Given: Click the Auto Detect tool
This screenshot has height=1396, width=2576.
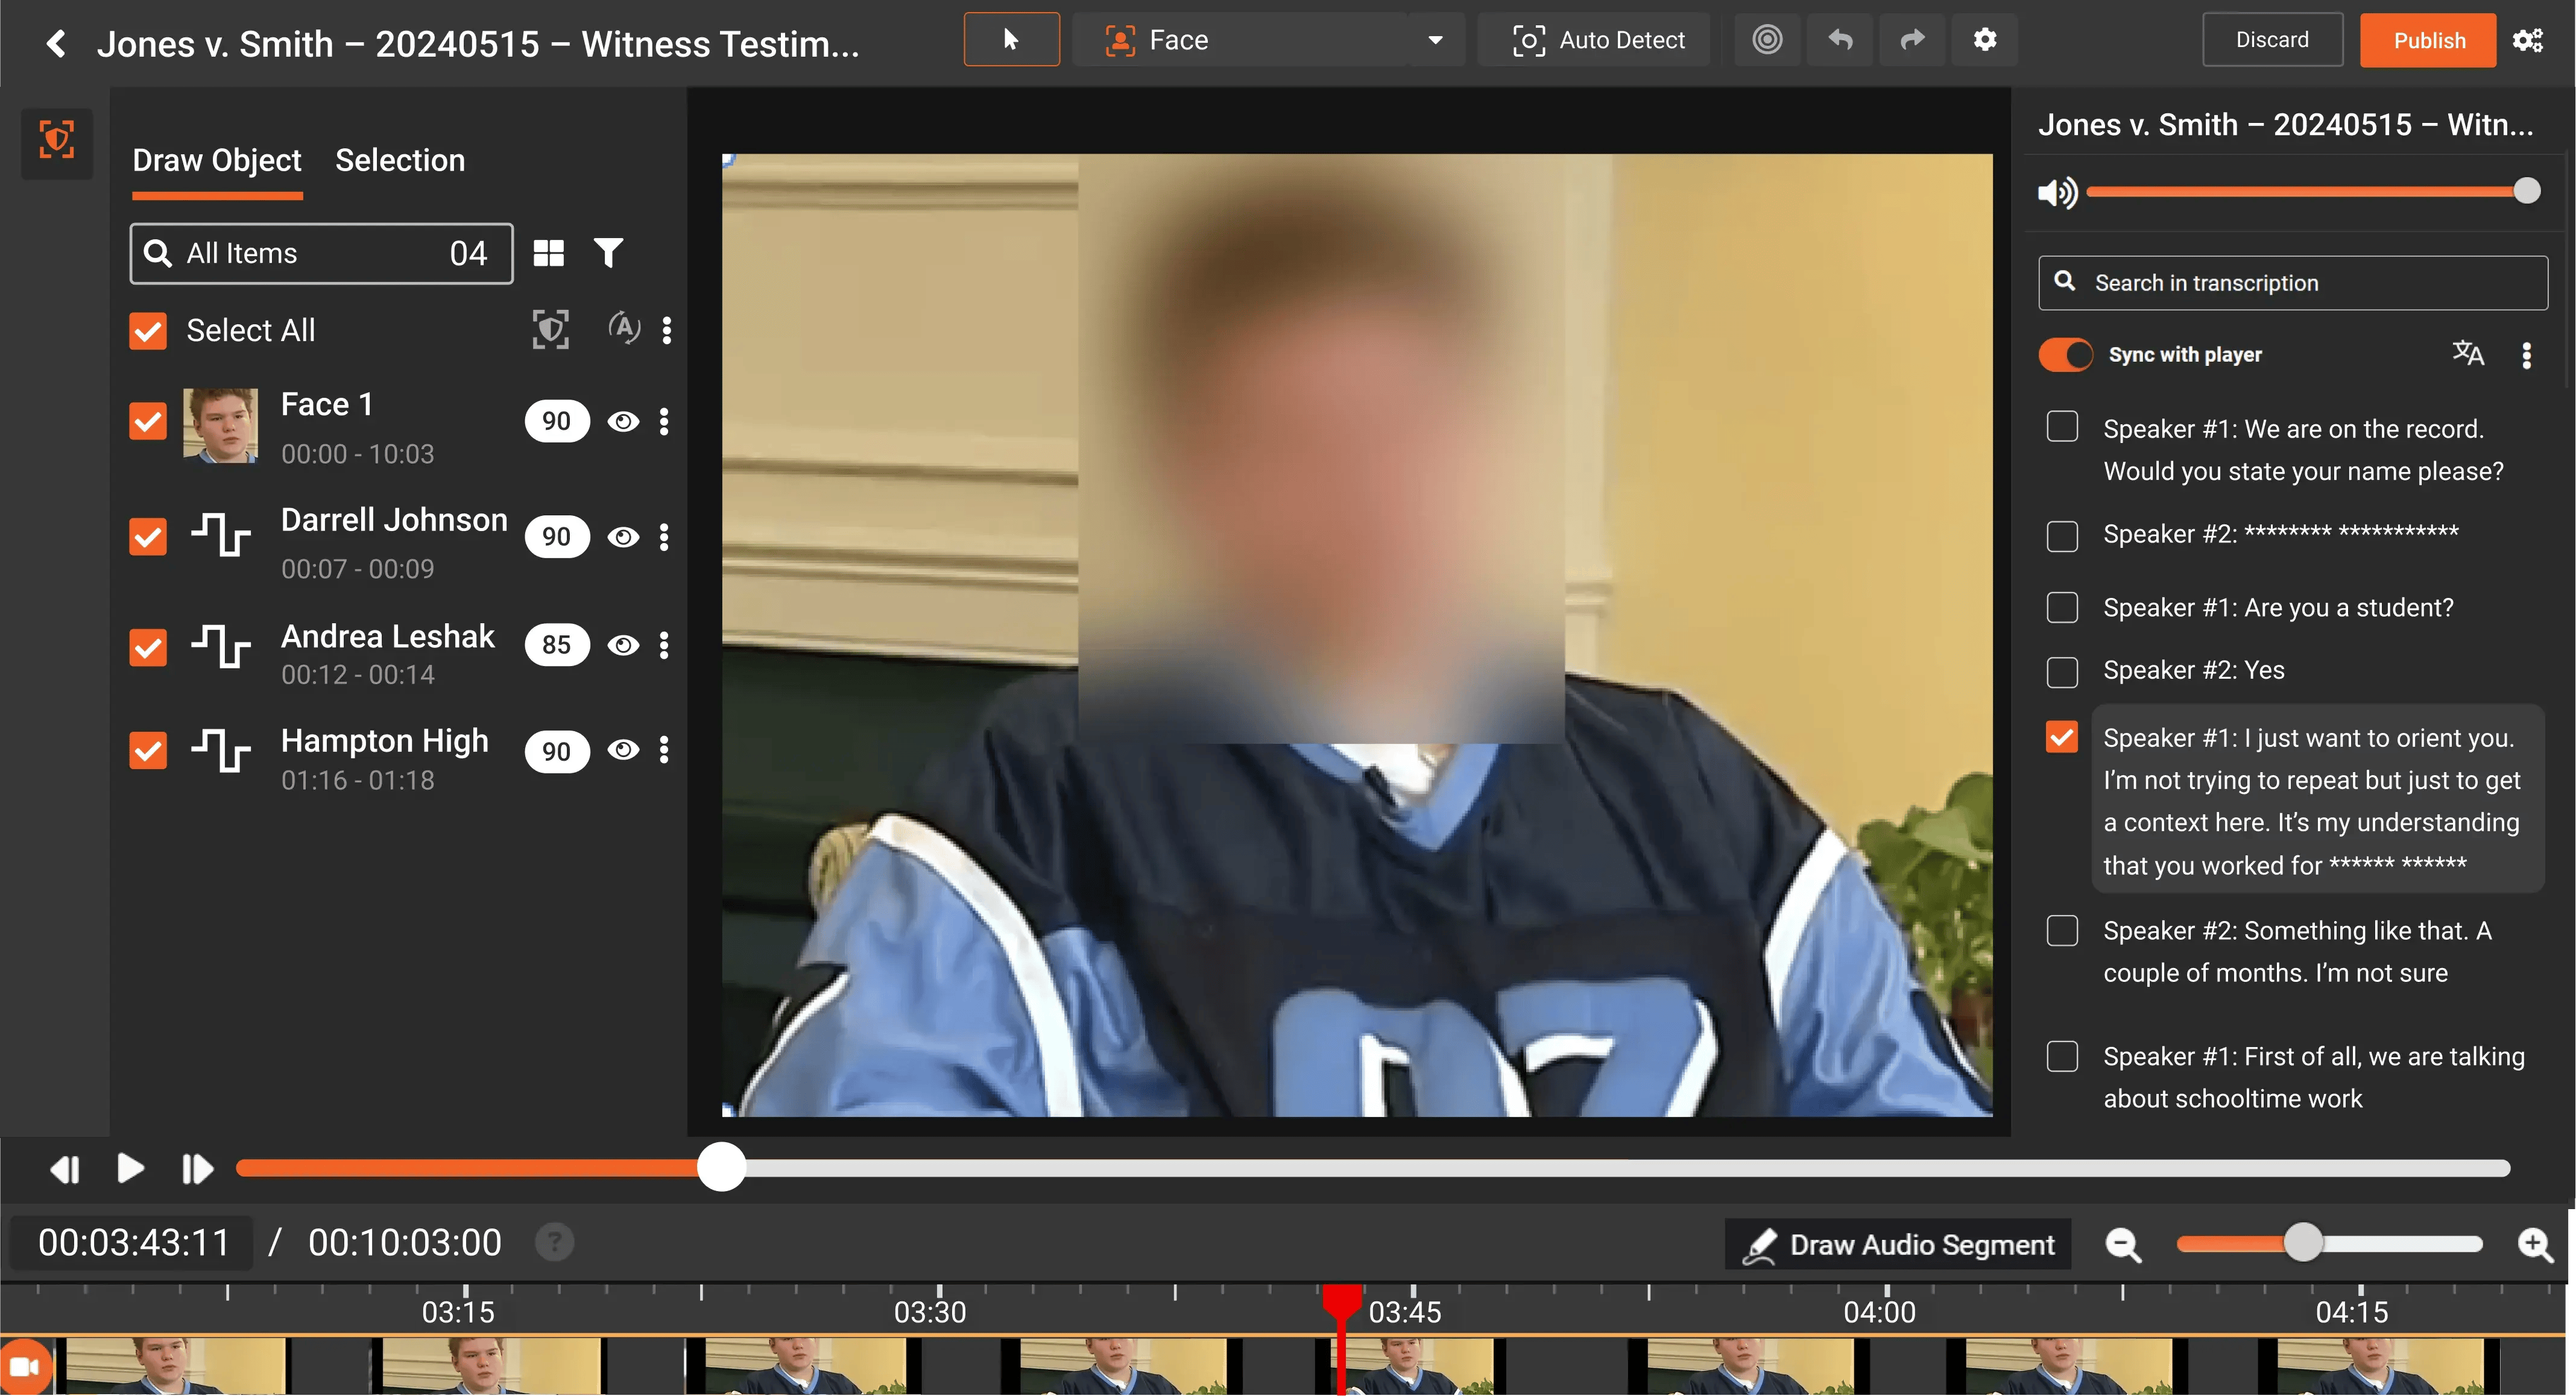Looking at the screenshot, I should (1598, 40).
